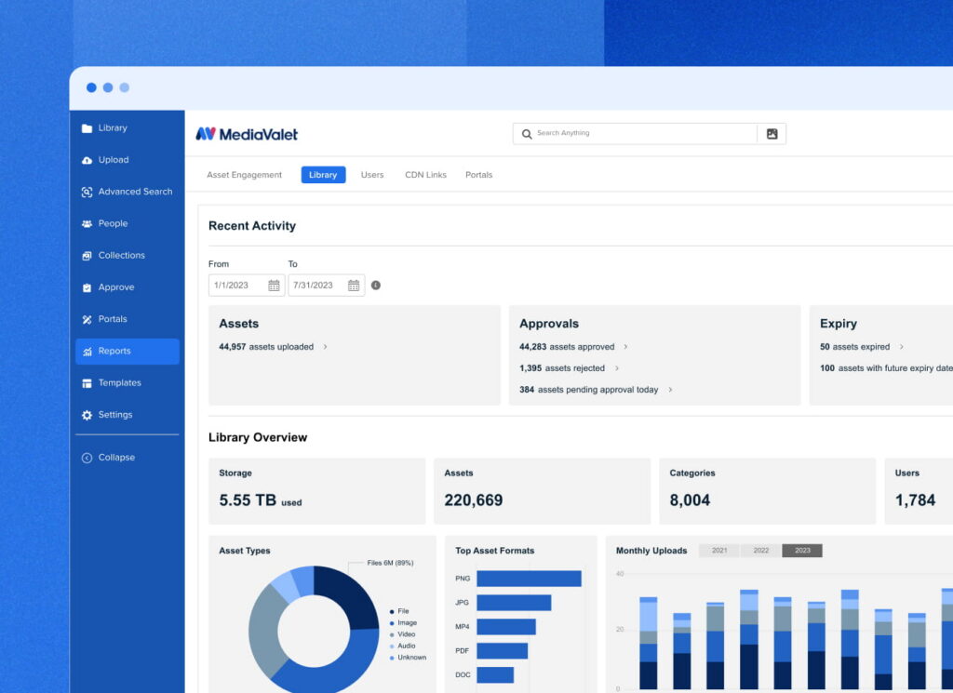Image resolution: width=953 pixels, height=693 pixels.
Task: Click the magnifier icon in search bar
Action: tap(527, 134)
